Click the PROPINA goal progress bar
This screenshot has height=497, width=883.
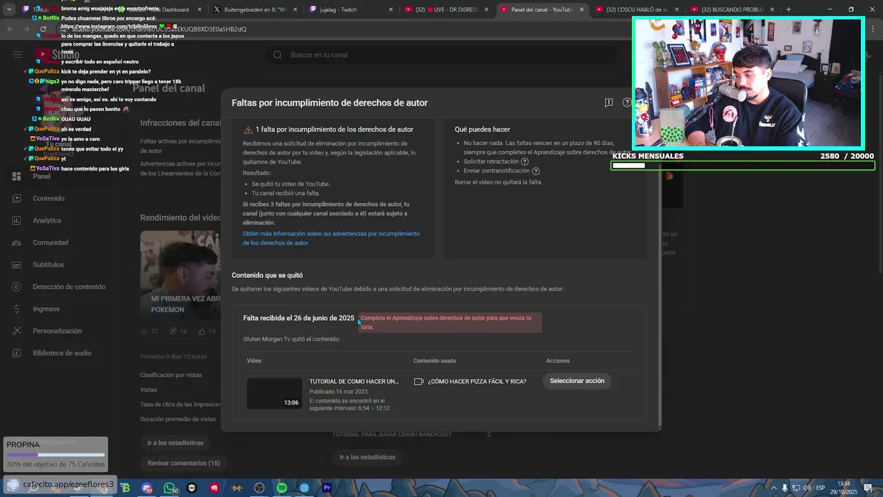point(55,455)
